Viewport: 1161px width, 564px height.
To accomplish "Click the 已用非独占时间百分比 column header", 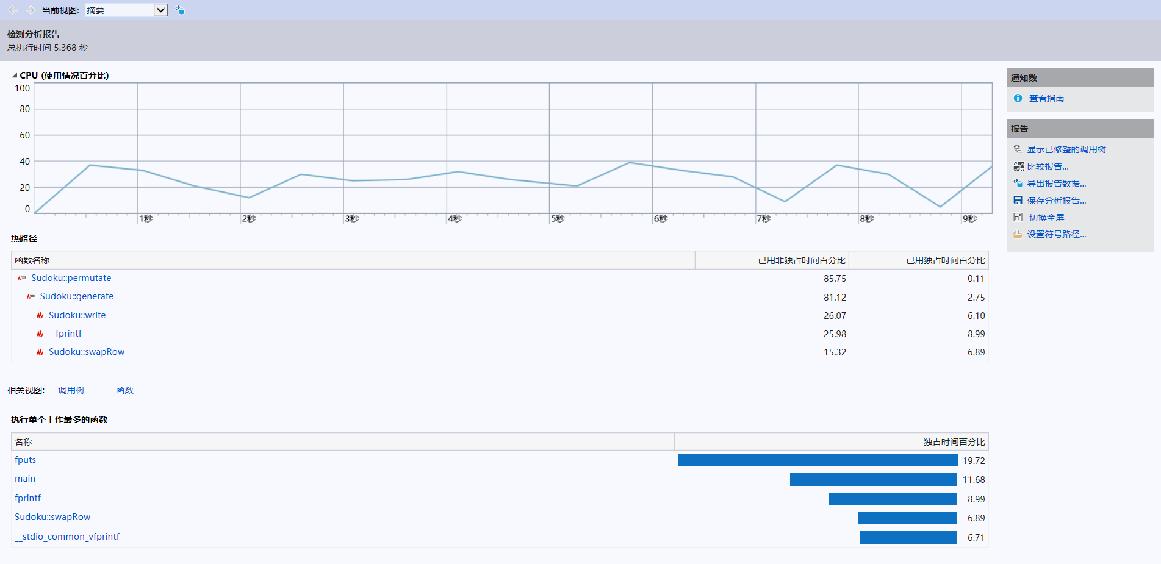I will (x=772, y=260).
